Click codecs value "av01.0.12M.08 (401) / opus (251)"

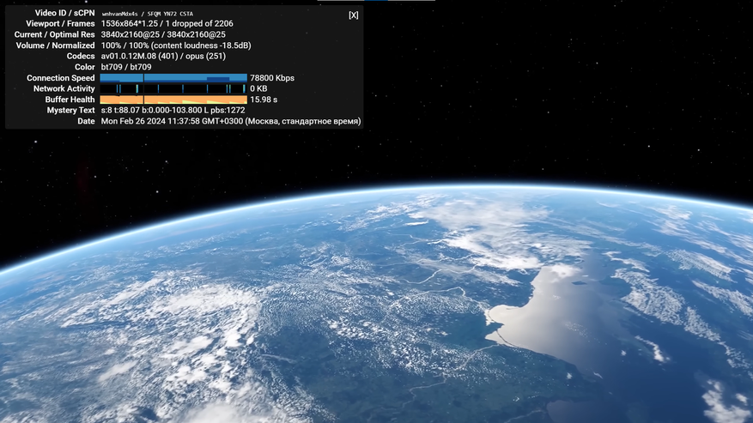coord(163,56)
